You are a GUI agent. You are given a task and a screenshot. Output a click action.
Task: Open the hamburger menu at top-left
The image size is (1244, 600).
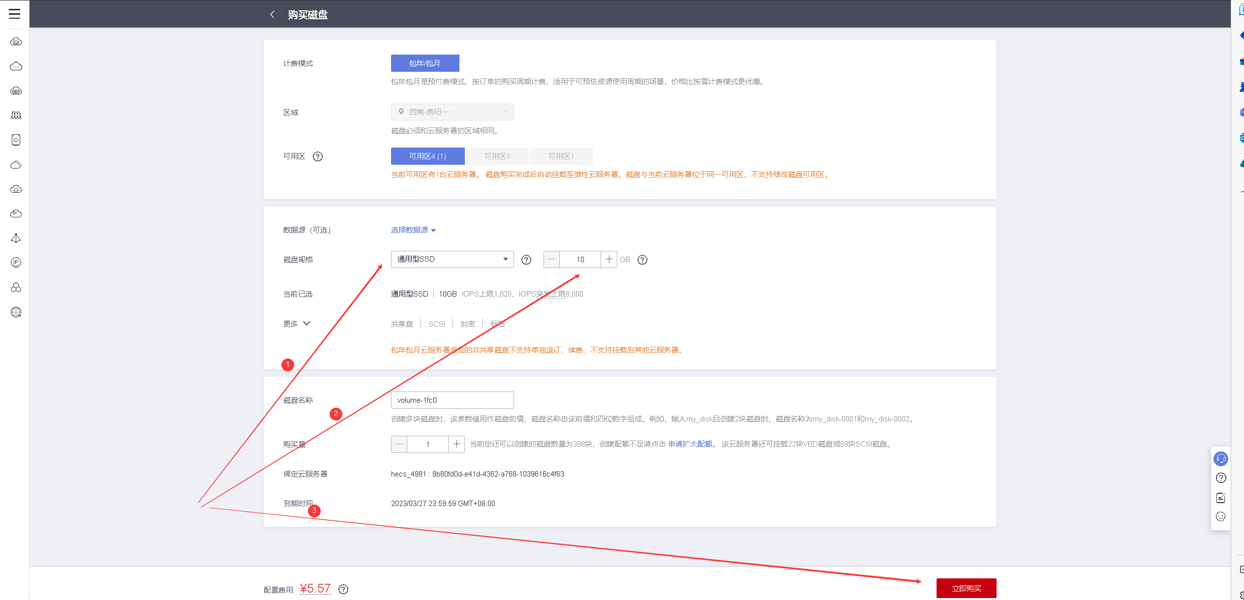click(15, 14)
